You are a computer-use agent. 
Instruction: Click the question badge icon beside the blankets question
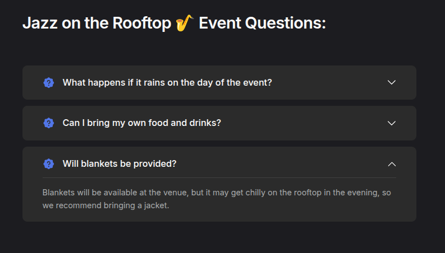pyautogui.click(x=48, y=164)
